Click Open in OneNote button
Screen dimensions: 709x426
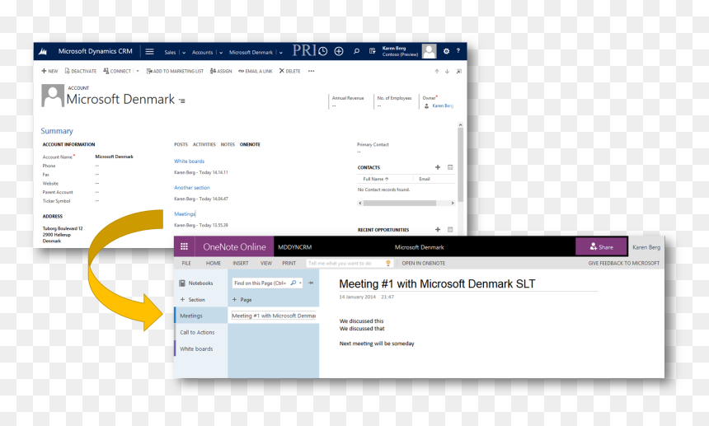pyautogui.click(x=424, y=264)
